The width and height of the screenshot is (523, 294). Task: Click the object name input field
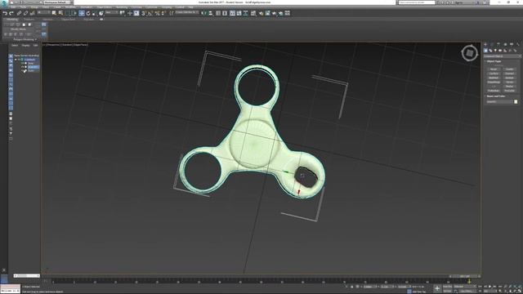pos(499,101)
